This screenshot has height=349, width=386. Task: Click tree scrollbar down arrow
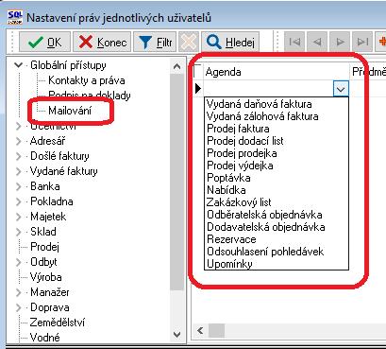coord(176,334)
